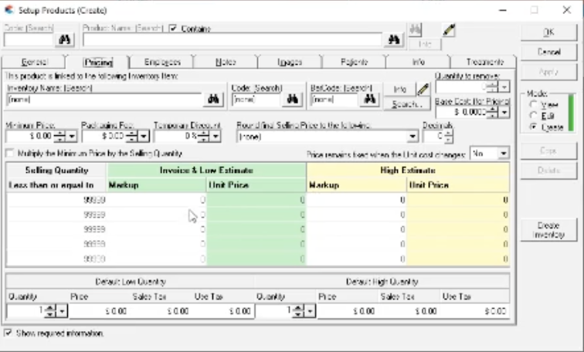The image size is (584, 352).
Task: Click the Create Inventory button
Action: pos(548,229)
